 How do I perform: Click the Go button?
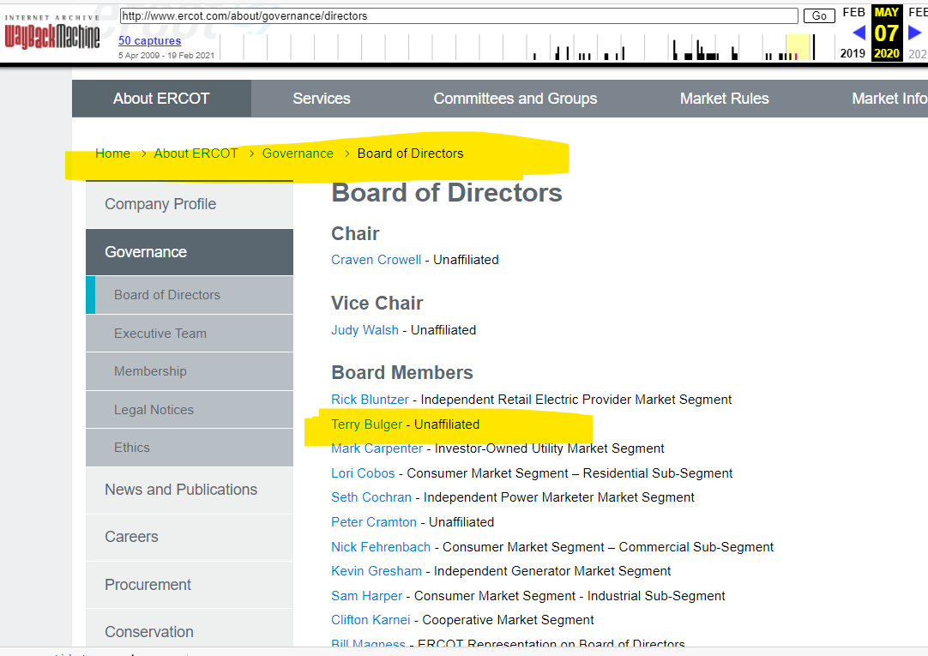pyautogui.click(x=819, y=16)
